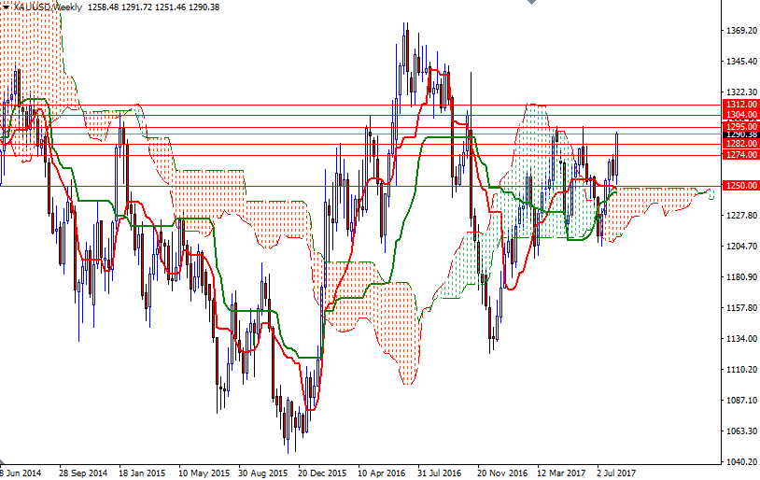This screenshot has height=480, width=760.
Task: Click the 1040.20 value on the price scale
Action: coord(740,462)
